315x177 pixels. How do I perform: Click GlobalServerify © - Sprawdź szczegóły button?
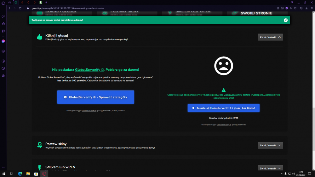[x=95, y=97]
